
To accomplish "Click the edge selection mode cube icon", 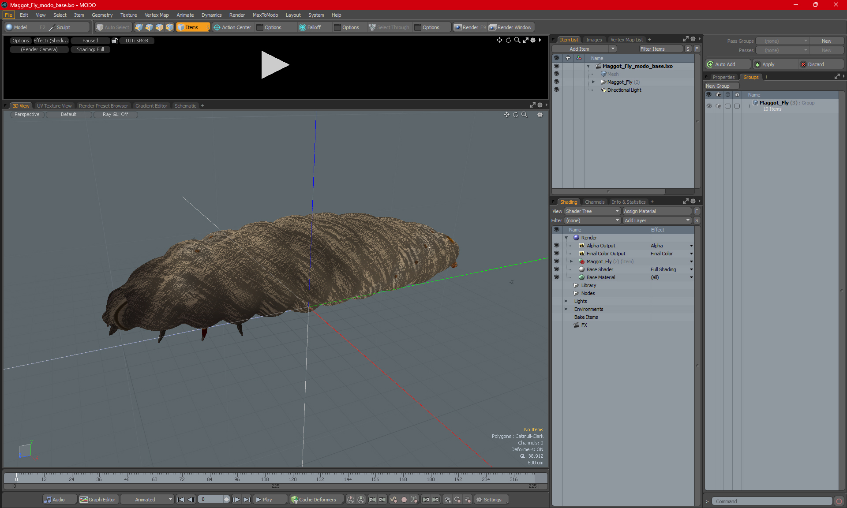I will pyautogui.click(x=149, y=27).
